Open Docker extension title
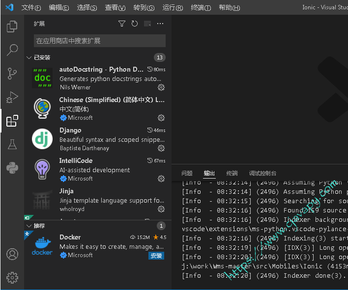This screenshot has height=290, width=348. (x=70, y=237)
